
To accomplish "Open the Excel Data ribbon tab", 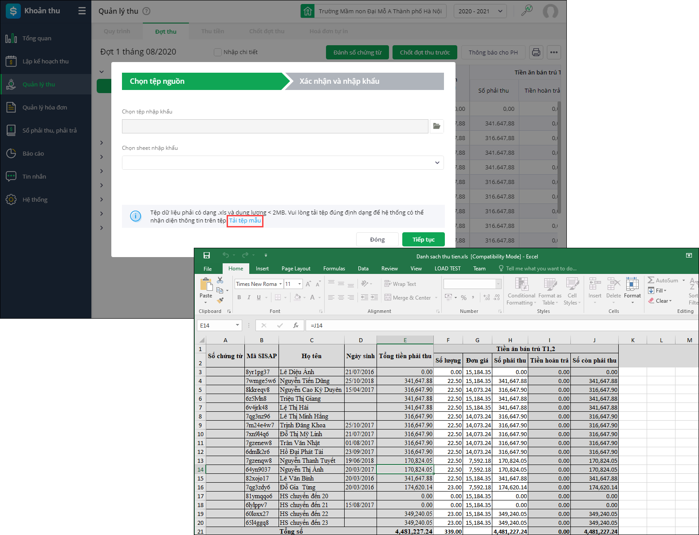I will [363, 269].
